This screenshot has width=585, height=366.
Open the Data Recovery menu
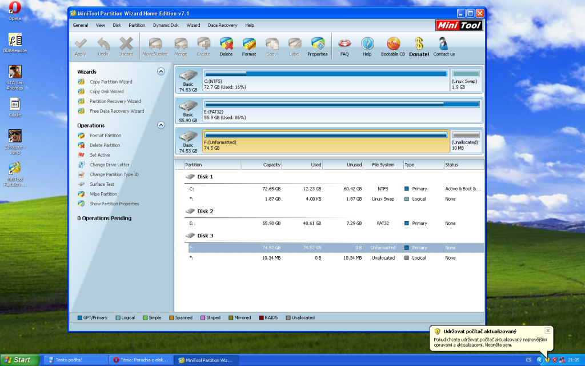point(222,25)
